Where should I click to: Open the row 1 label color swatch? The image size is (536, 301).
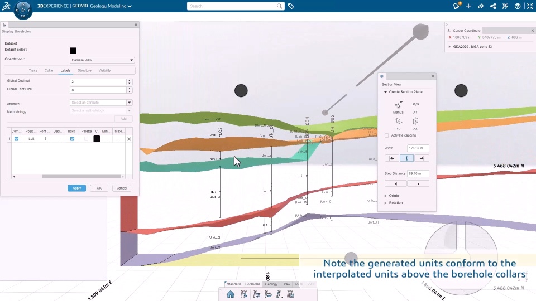[97, 139]
